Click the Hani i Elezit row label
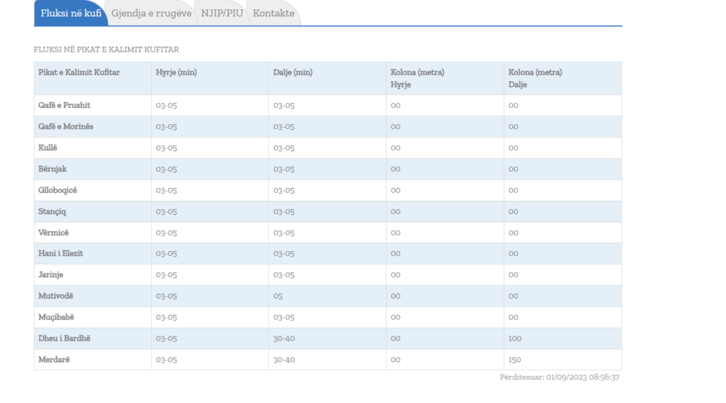Screen dimensions: 726x403 [61, 253]
